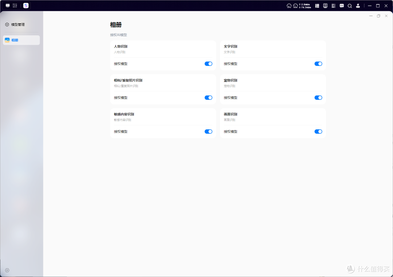Open the message bubble icon
The height and width of the screenshot is (277, 393).
click(342, 6)
